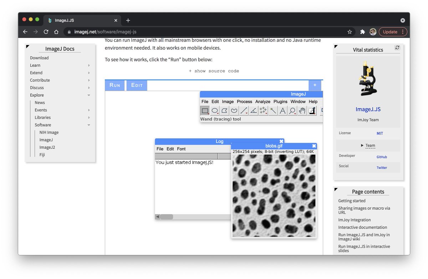The height and width of the screenshot is (279, 428).
Task: Open the tab search dropdown arrow
Action: click(x=403, y=20)
